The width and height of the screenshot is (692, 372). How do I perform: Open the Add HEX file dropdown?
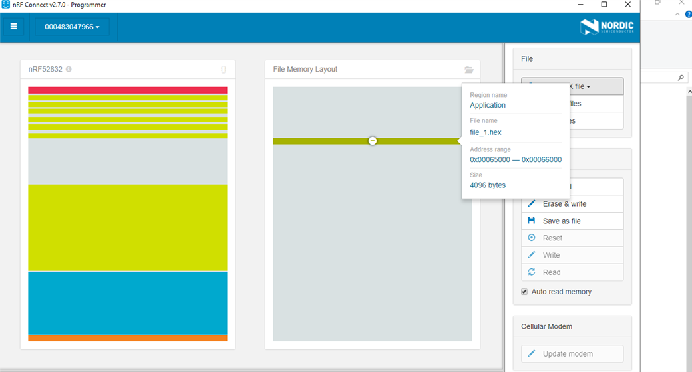(x=596, y=86)
